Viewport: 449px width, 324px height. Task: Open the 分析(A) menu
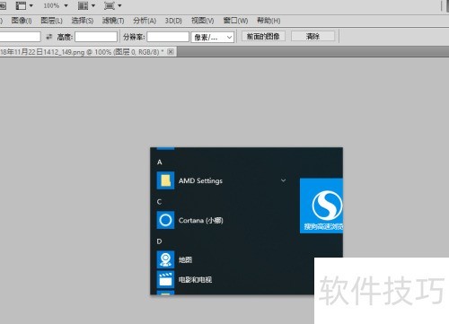pyautogui.click(x=145, y=21)
